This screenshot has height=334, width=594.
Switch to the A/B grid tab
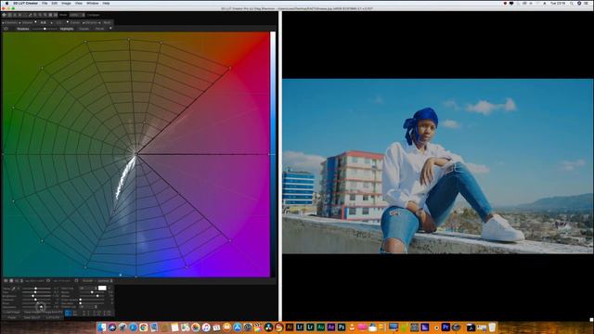44,22
